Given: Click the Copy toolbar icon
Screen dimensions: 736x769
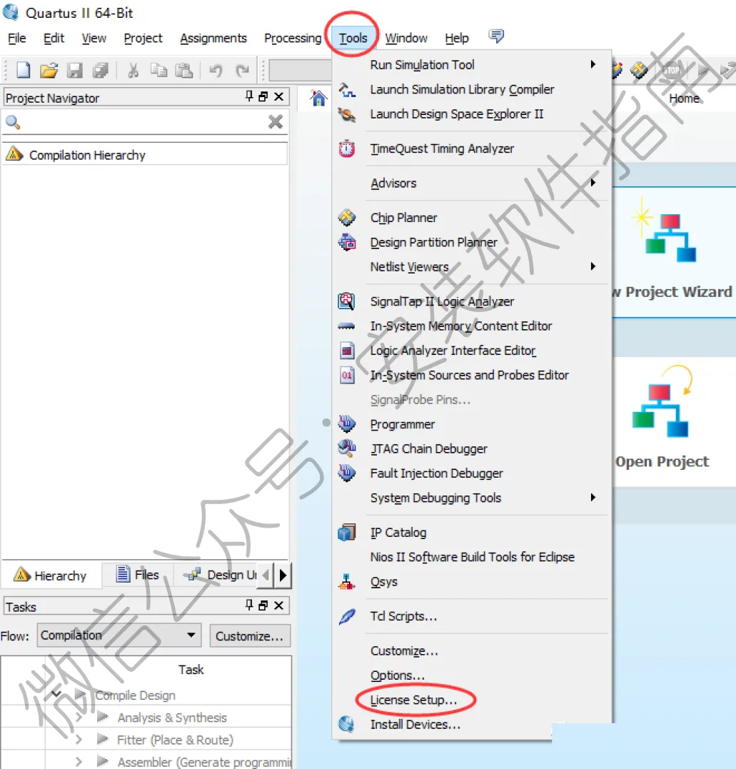Looking at the screenshot, I should (x=158, y=71).
